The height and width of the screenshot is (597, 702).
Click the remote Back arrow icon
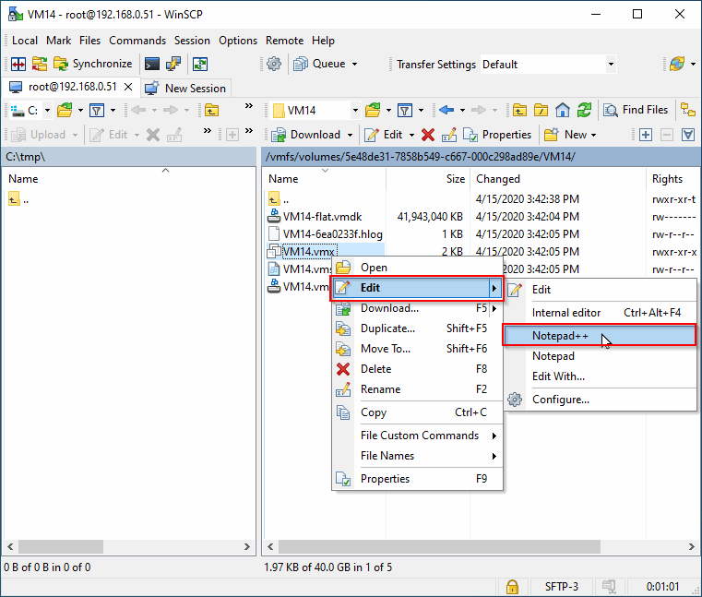point(446,110)
